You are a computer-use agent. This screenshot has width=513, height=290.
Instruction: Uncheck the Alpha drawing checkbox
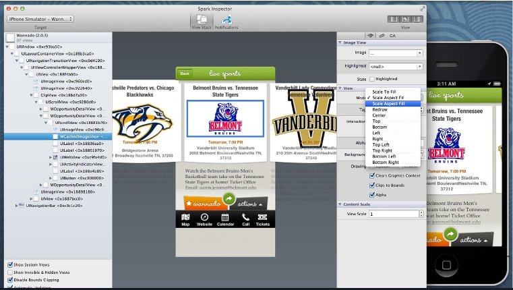coord(371,195)
